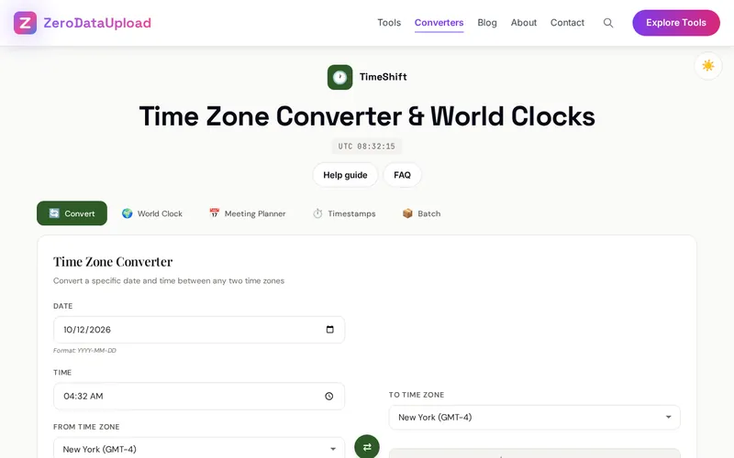Click into the Time input field

pos(199,397)
